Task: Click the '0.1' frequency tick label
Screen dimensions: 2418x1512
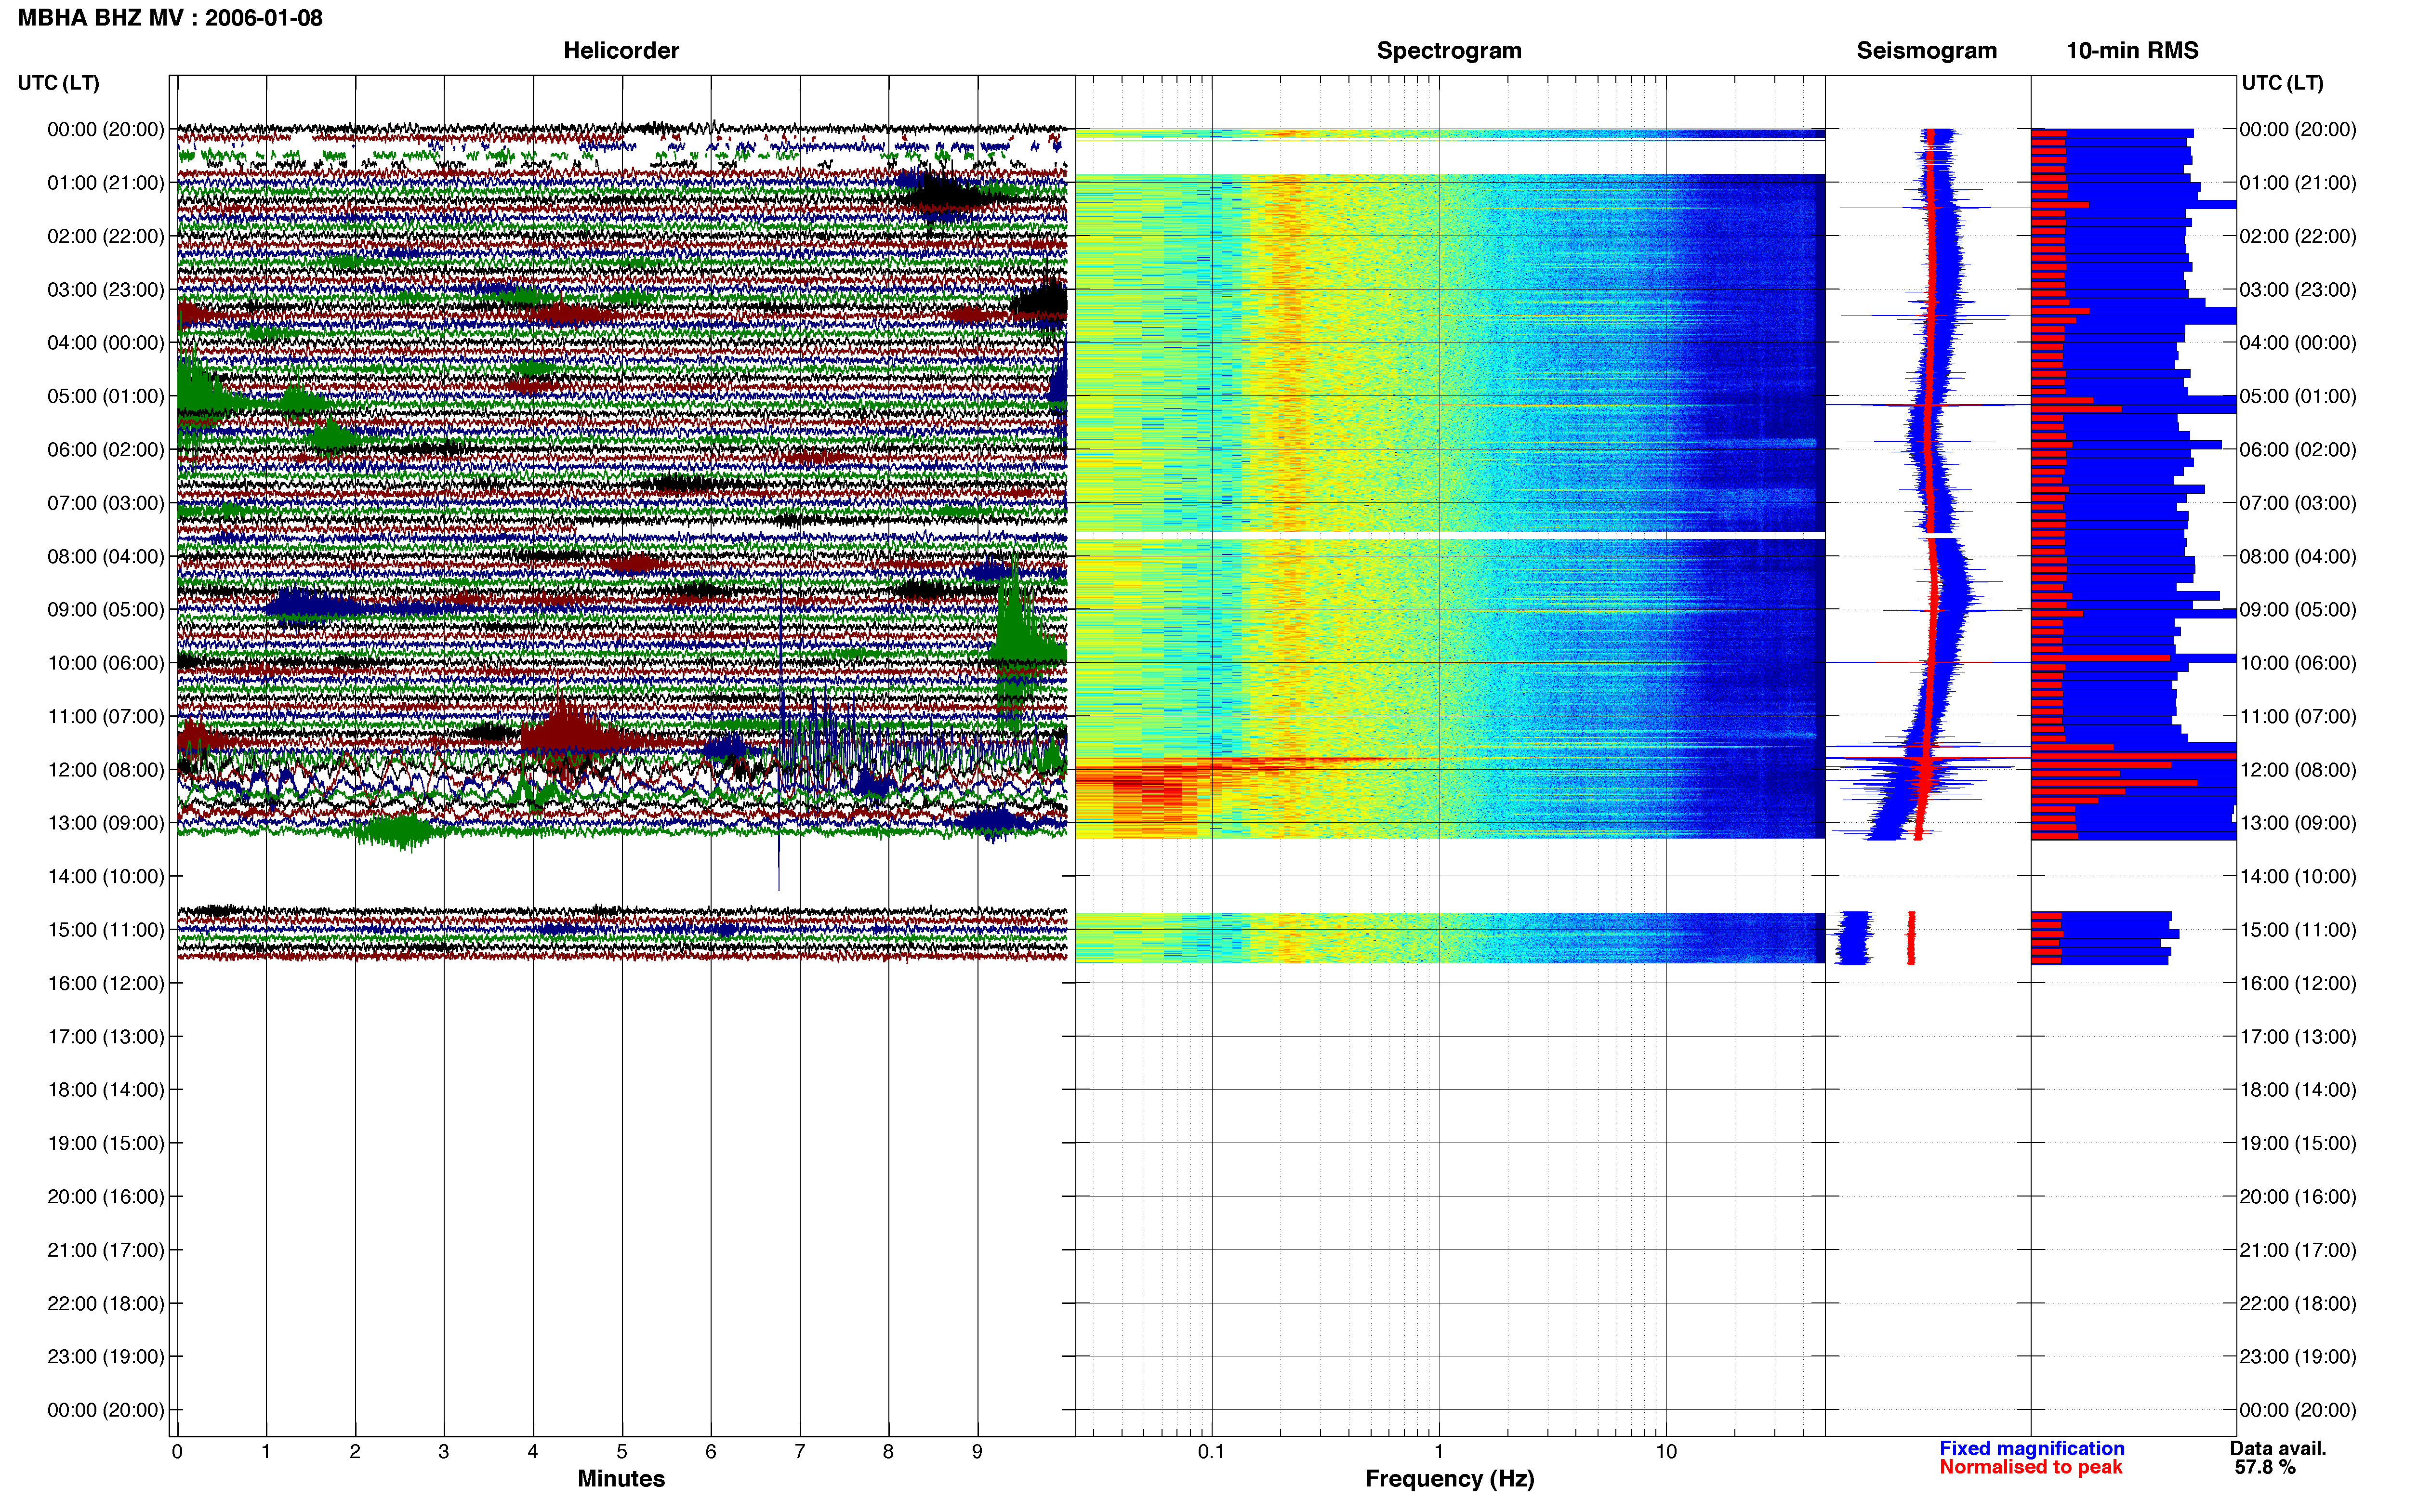Action: (1211, 1451)
